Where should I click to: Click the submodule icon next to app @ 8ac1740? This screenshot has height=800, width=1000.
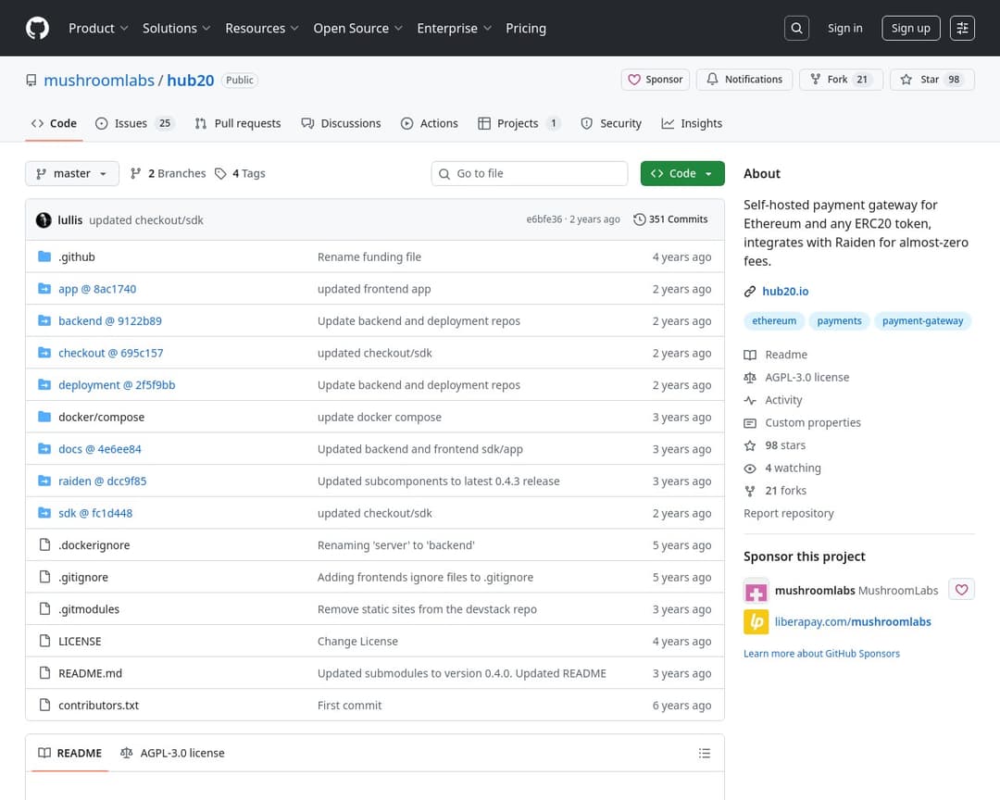coord(44,288)
